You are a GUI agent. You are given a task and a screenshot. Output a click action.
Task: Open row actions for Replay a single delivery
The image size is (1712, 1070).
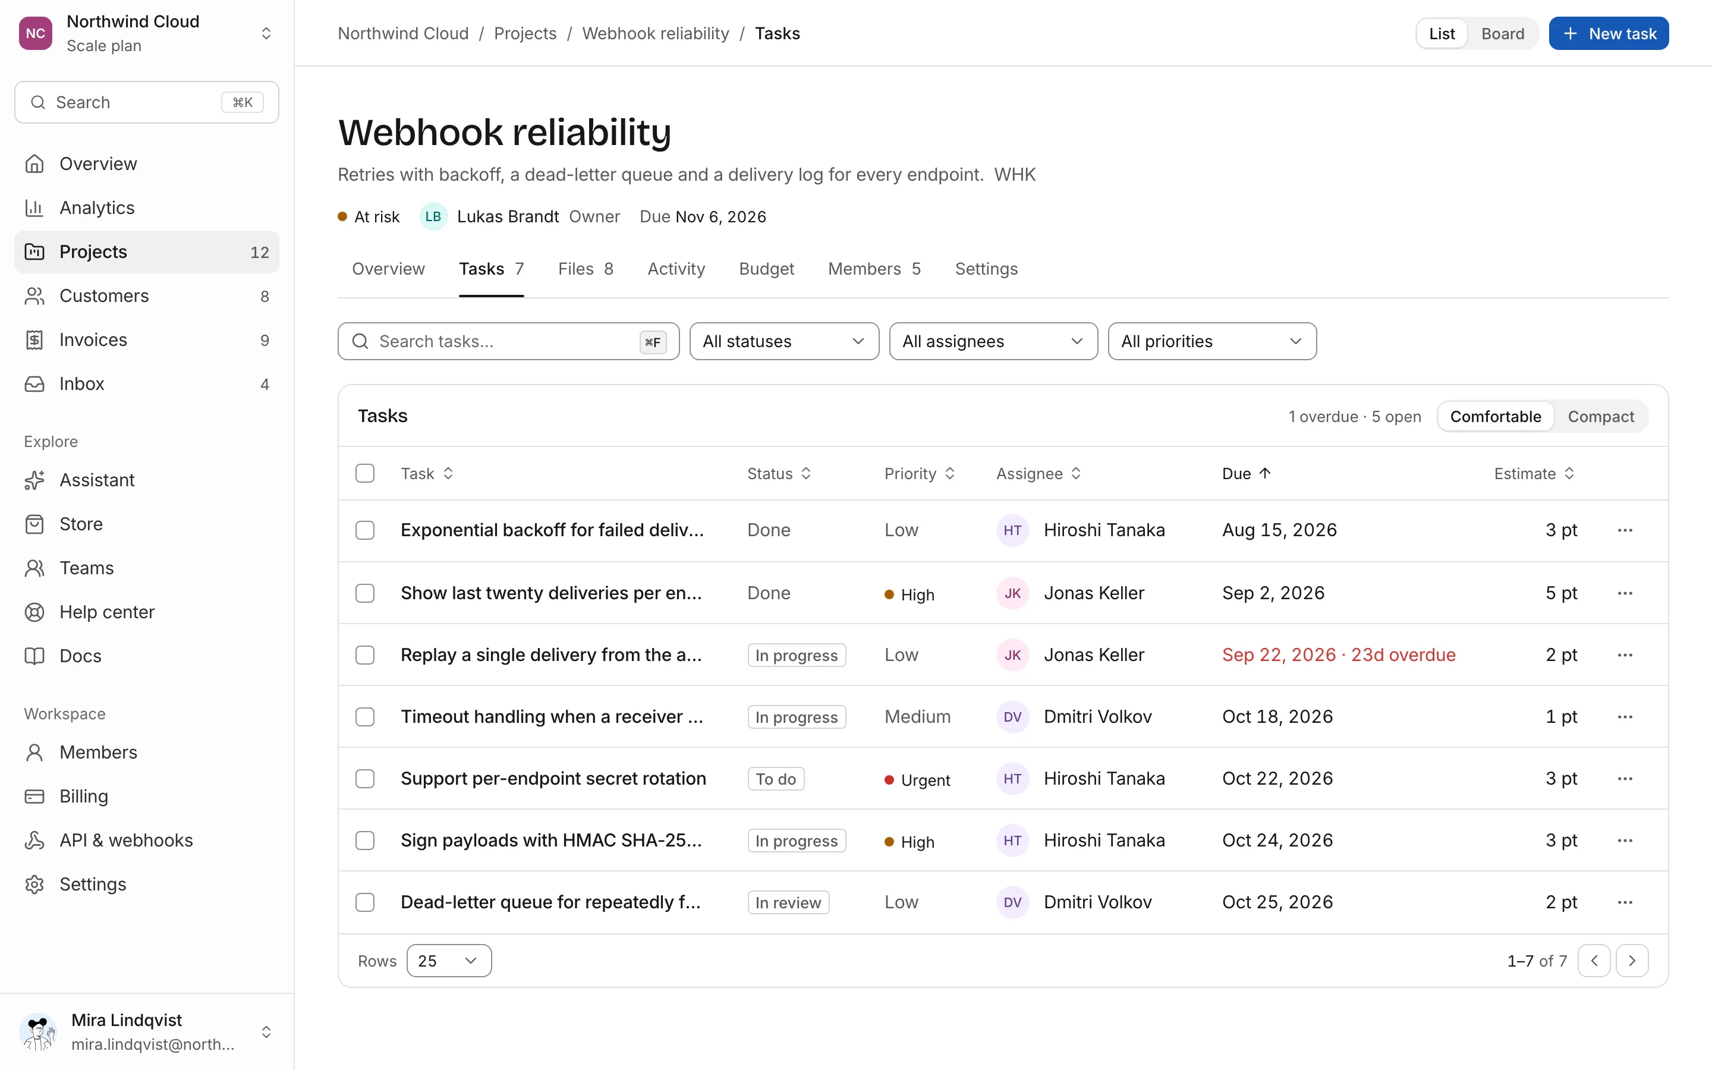click(1625, 654)
